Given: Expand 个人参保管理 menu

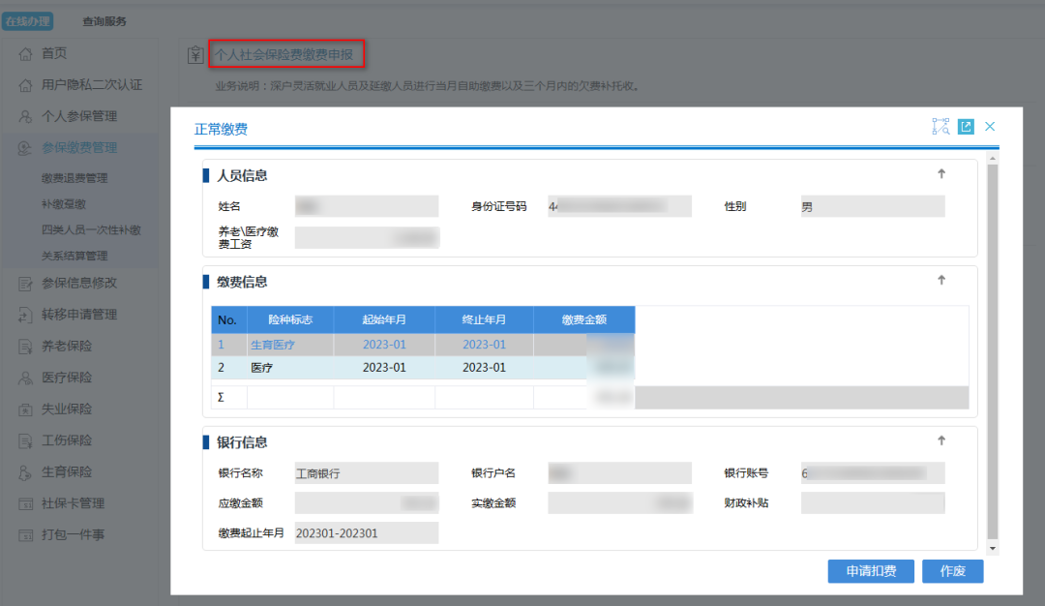Looking at the screenshot, I should pos(79,116).
